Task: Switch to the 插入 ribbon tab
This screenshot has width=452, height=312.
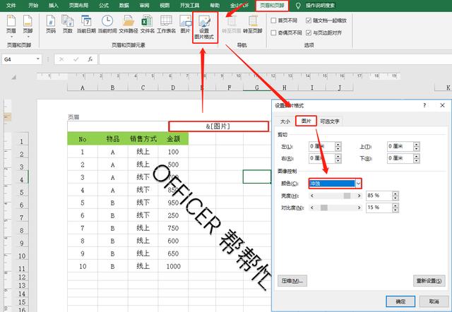Action: pos(54,6)
